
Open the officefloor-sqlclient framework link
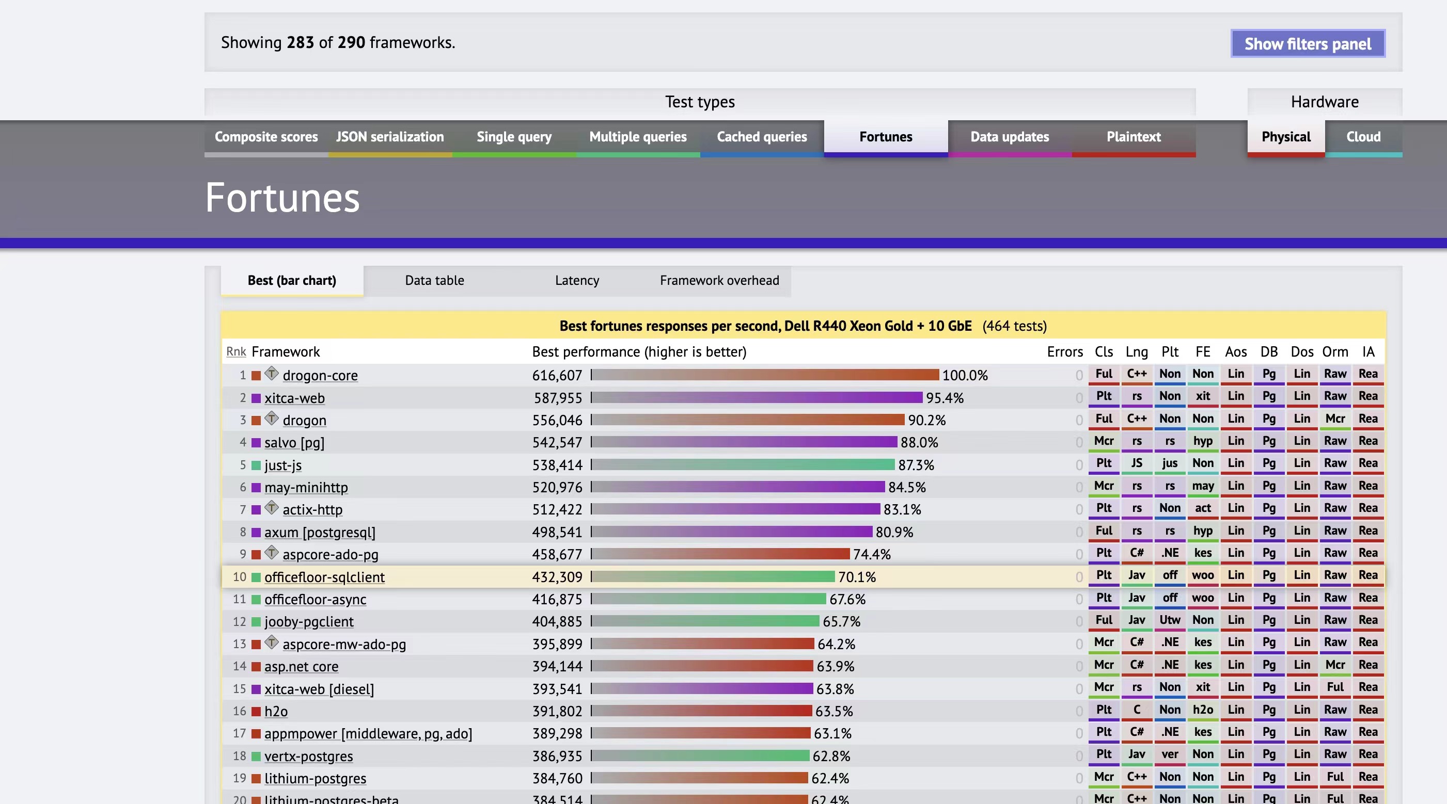[324, 577]
